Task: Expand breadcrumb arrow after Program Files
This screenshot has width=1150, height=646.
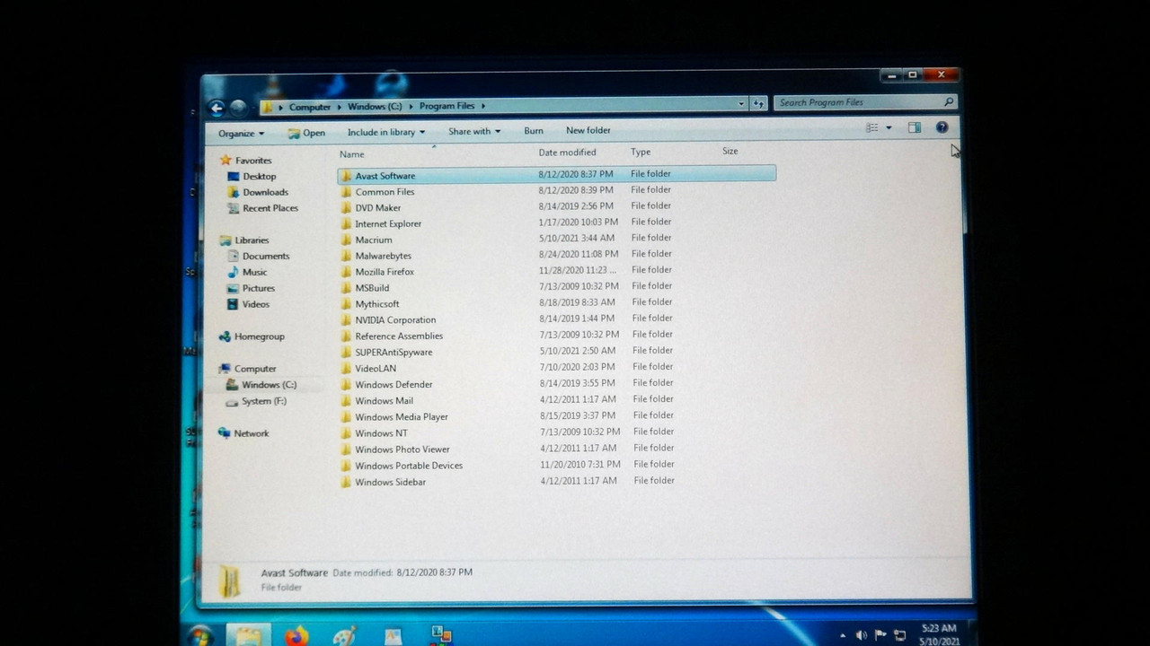Action: click(x=483, y=106)
